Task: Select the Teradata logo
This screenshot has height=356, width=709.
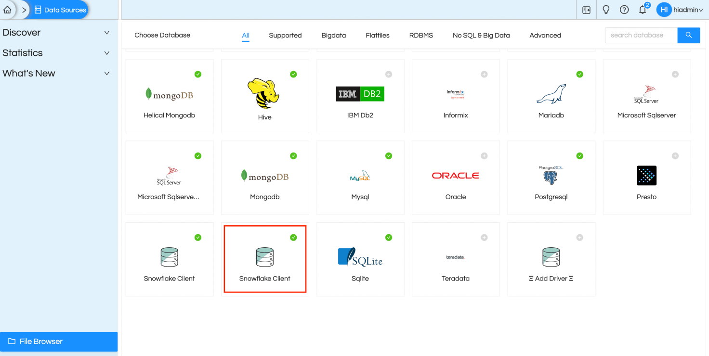Action: click(455, 257)
